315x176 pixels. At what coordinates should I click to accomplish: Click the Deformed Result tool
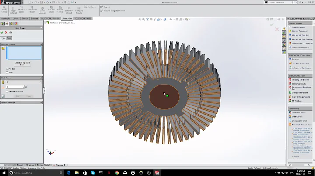pyautogui.click(x=69, y=10)
